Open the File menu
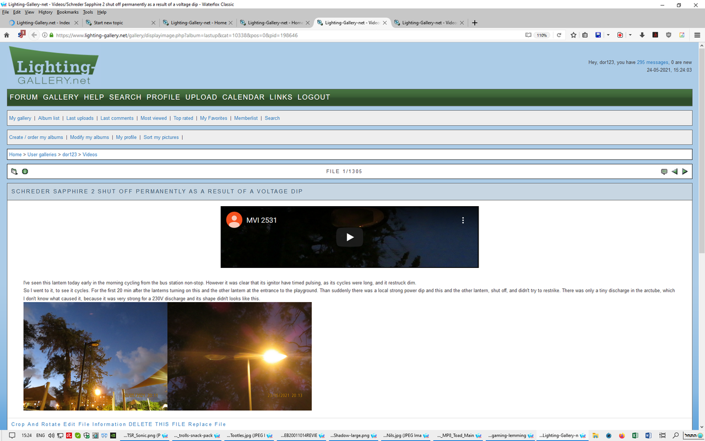This screenshot has height=441, width=705. point(6,12)
